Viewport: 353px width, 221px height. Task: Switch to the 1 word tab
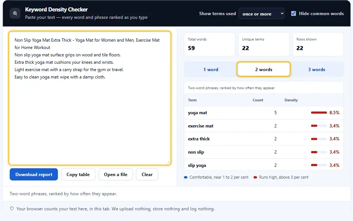tap(211, 70)
